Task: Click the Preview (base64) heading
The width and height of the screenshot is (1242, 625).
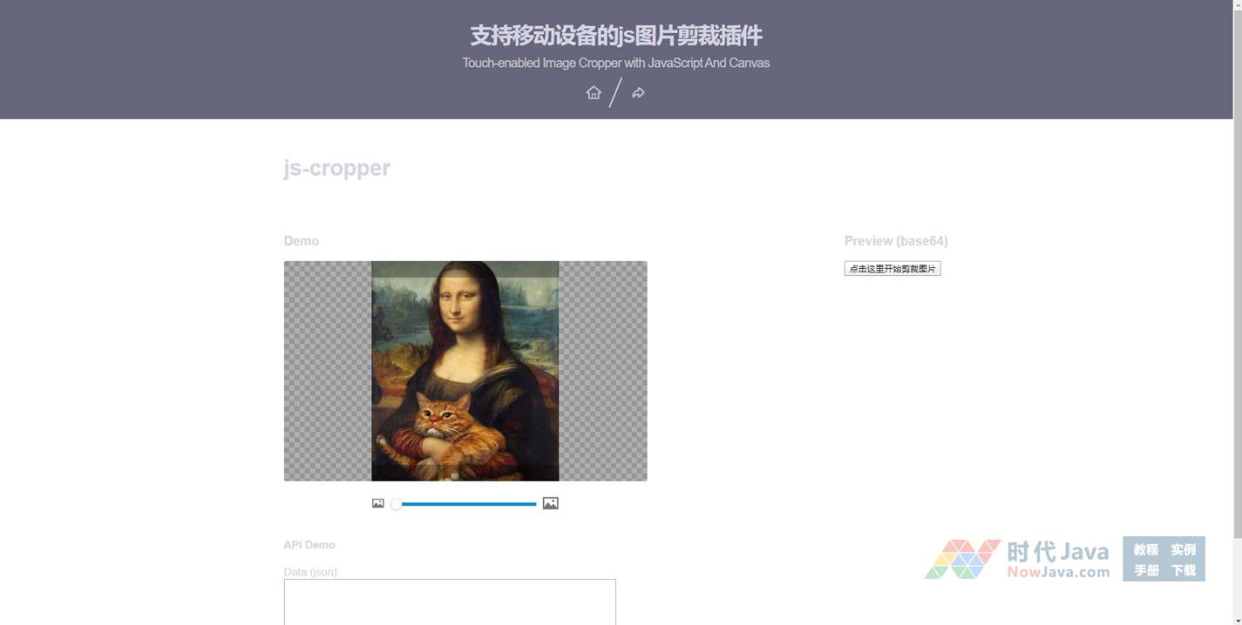Action: tap(896, 241)
